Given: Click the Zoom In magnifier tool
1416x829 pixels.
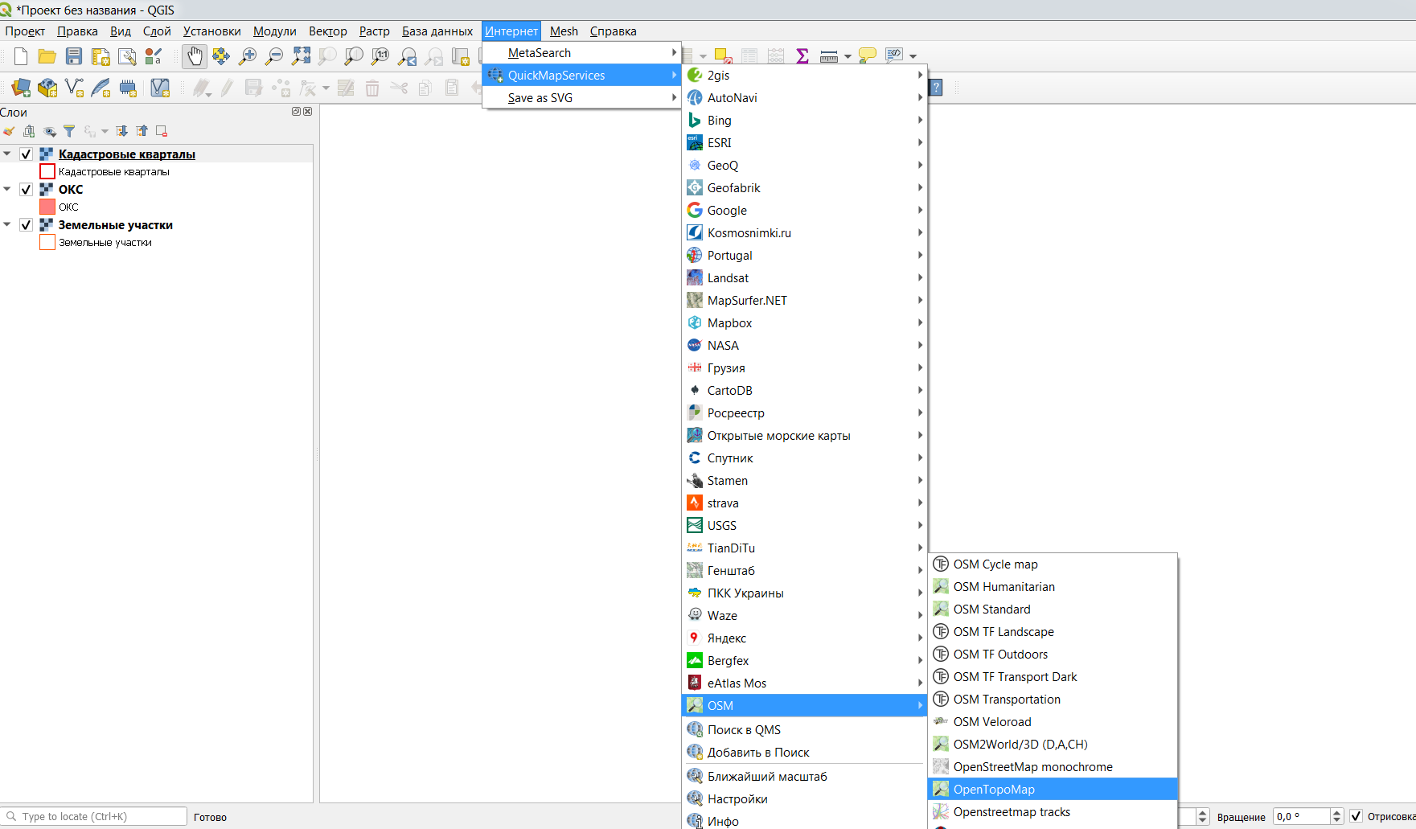Looking at the screenshot, I should pos(248,56).
